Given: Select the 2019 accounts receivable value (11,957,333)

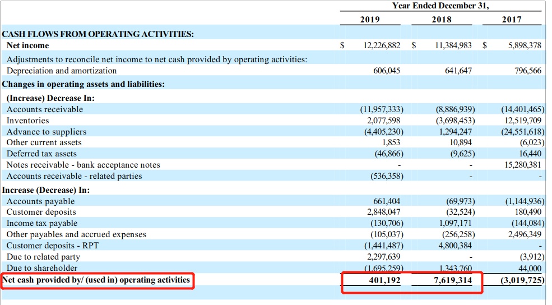Looking at the screenshot, I should coord(381,109).
